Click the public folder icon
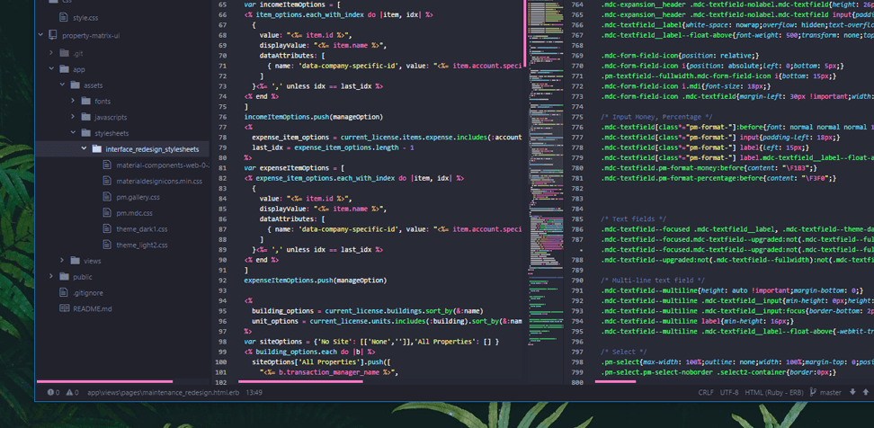Image resolution: width=874 pixels, height=428 pixels. click(x=64, y=277)
